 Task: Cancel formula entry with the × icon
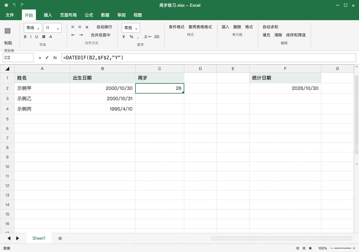[40, 58]
